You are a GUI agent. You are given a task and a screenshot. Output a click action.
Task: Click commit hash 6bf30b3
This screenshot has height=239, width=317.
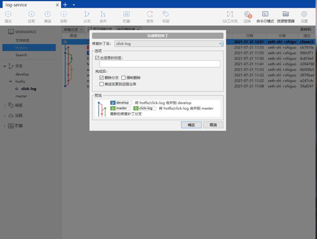pyautogui.click(x=307, y=70)
